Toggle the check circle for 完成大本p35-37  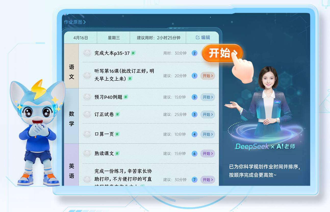pyautogui.click(x=87, y=53)
